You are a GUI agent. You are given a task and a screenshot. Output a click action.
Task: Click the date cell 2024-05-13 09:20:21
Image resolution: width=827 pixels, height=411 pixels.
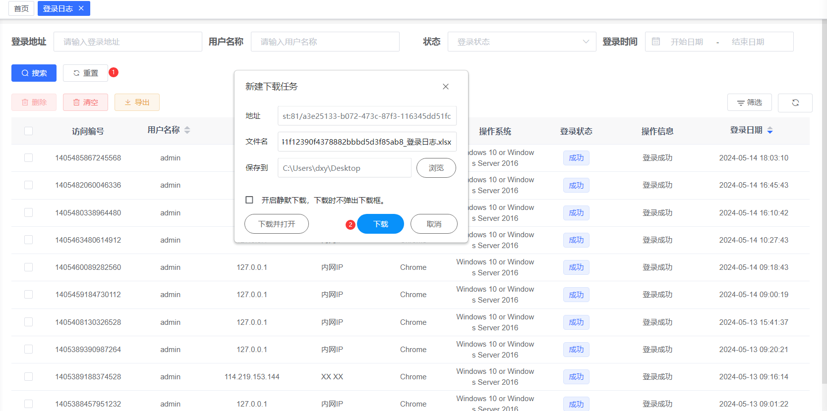[754, 350]
